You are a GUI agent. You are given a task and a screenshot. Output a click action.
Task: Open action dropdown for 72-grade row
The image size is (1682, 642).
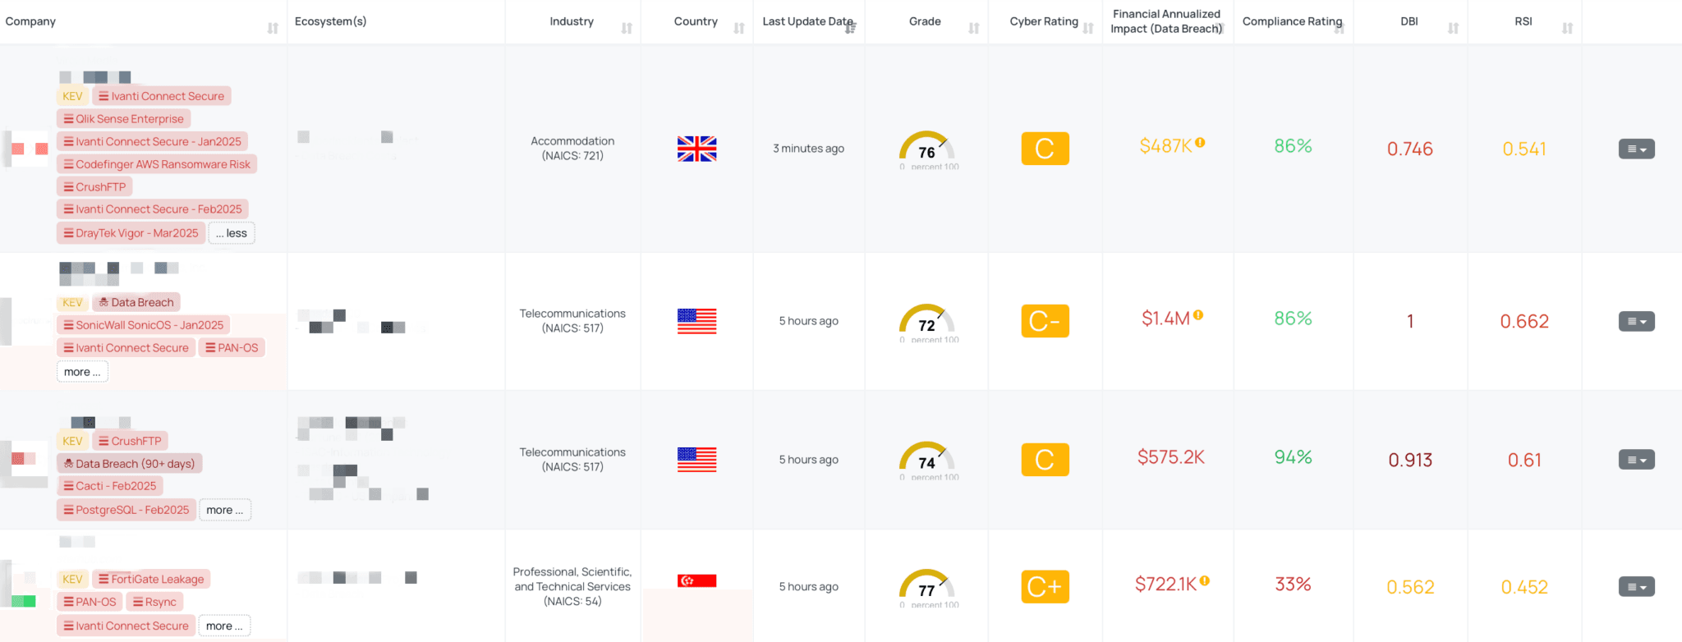click(x=1636, y=322)
